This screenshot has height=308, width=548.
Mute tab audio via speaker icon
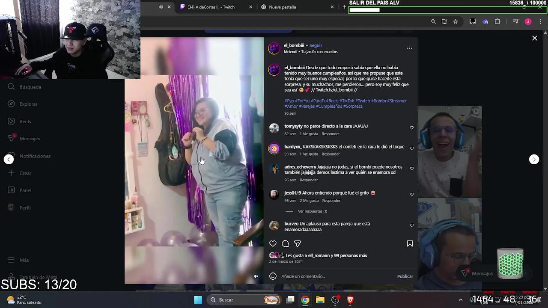[161, 7]
